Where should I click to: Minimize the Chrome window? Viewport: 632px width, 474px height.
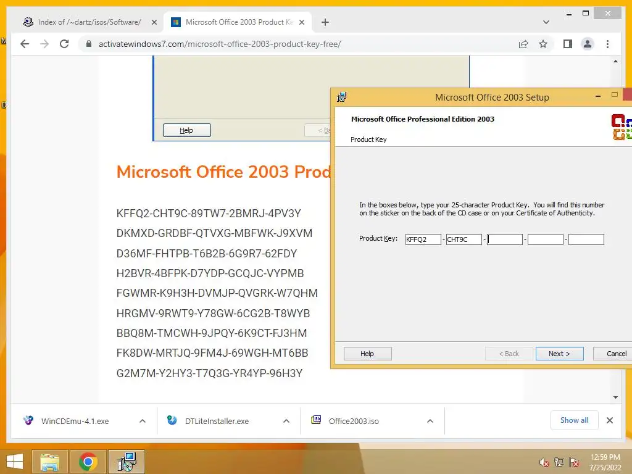pyautogui.click(x=568, y=14)
